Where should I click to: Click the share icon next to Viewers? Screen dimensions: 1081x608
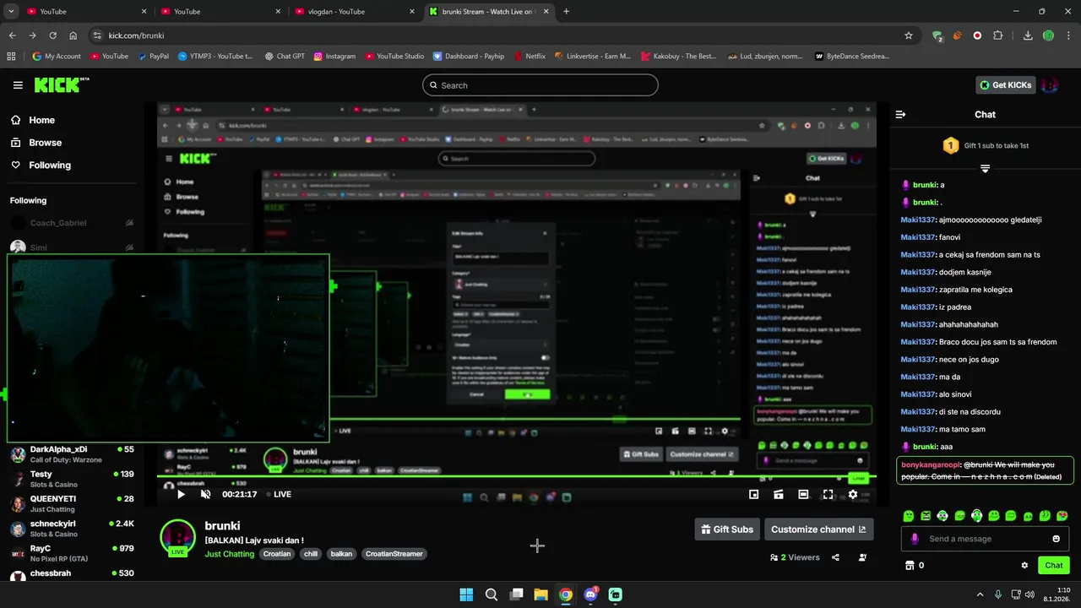(835, 557)
